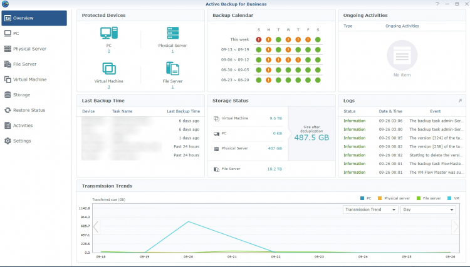
Task: Click PC 0 KB storage value
Action: coord(278,133)
